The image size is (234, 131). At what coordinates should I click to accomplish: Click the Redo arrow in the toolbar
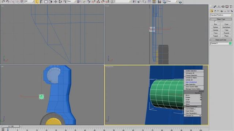[8, 1]
